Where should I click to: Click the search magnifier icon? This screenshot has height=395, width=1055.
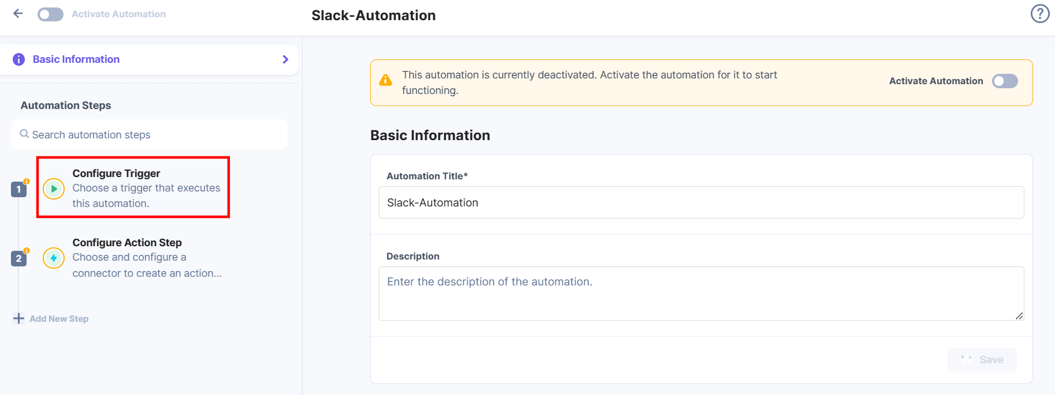(24, 134)
